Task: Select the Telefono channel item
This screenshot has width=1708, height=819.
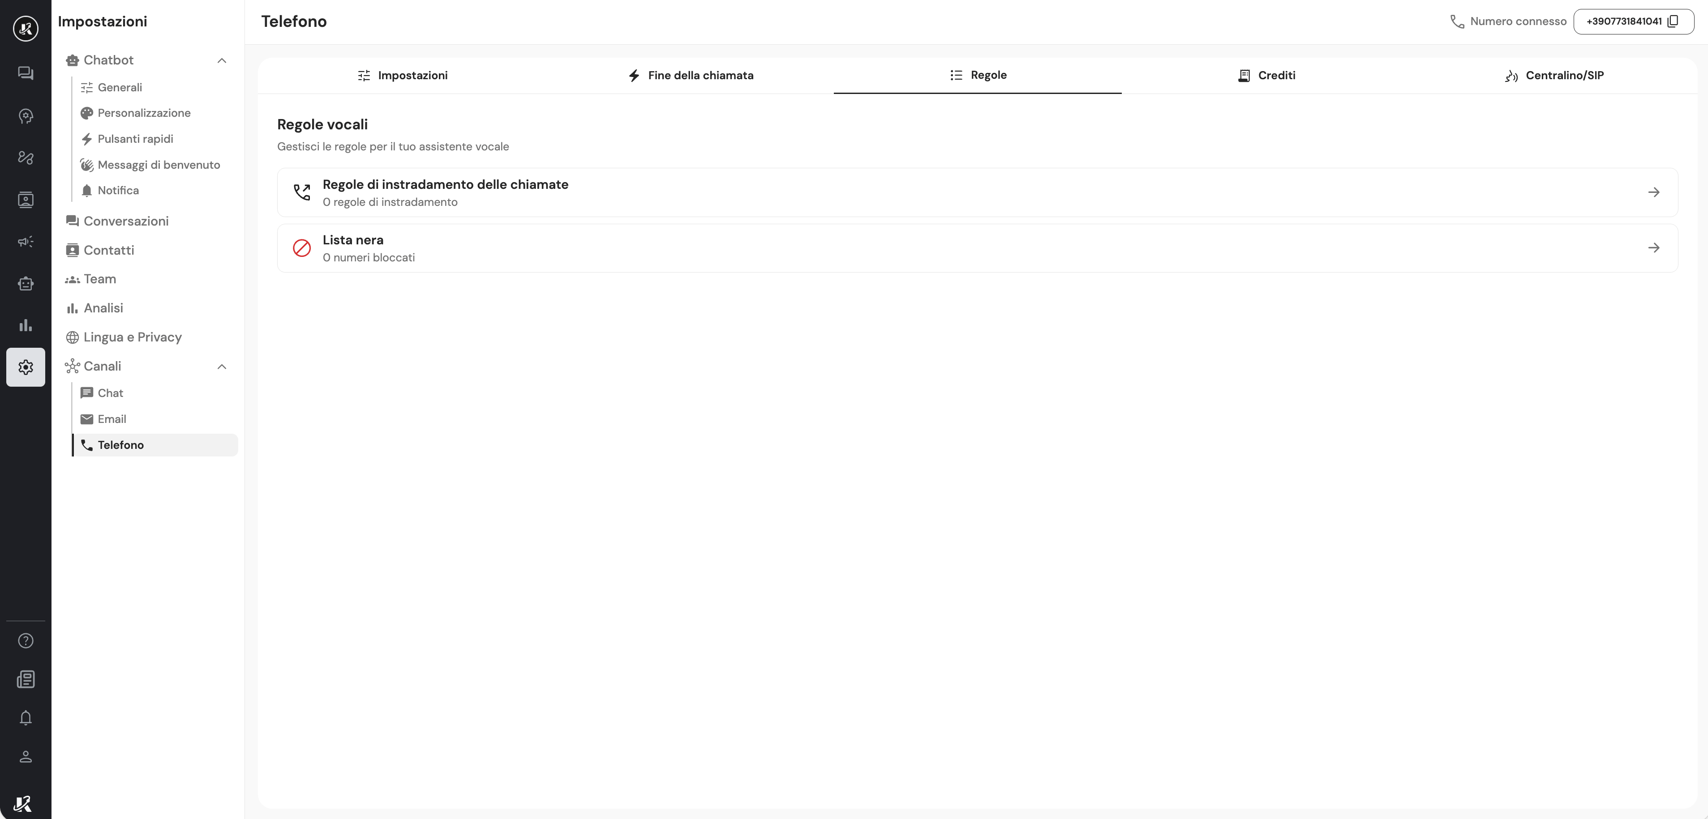Action: pyautogui.click(x=154, y=444)
